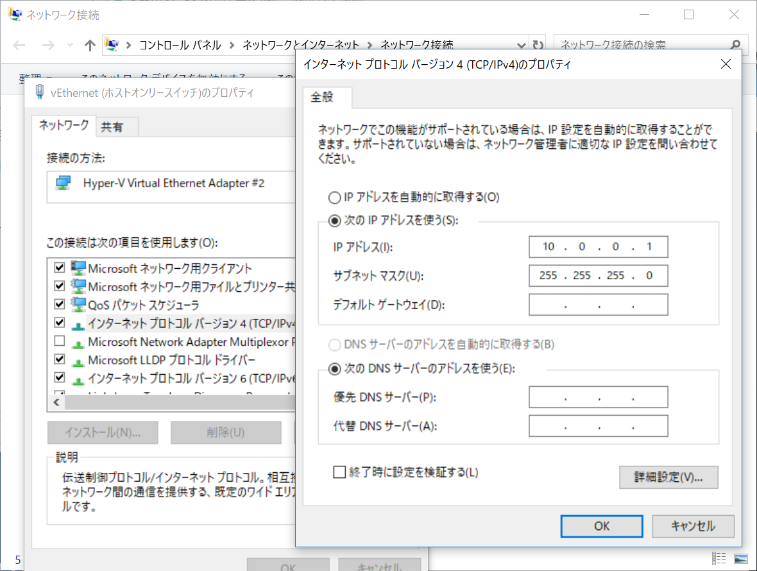Click the details view icon in status bar
The image size is (757, 571).
(719, 558)
